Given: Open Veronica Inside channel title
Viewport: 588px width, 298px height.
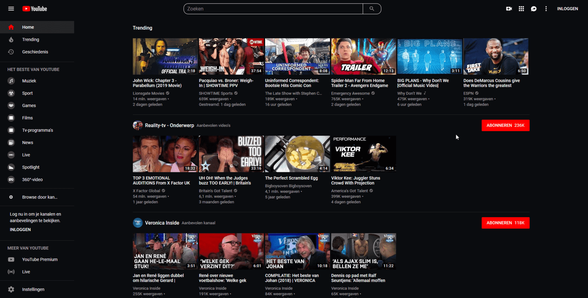Looking at the screenshot, I should coord(162,223).
